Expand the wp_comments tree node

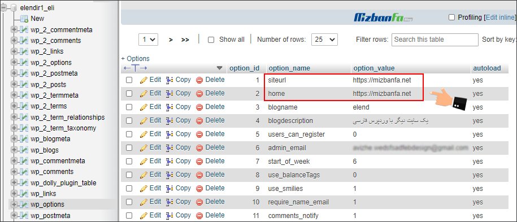coord(14,172)
